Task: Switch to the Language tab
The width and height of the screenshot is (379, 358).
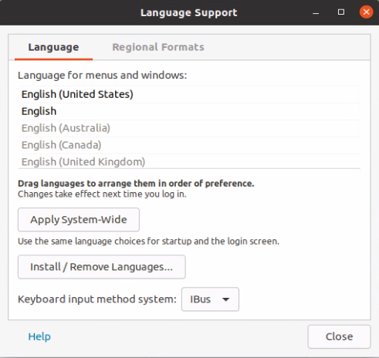Action: pos(53,47)
